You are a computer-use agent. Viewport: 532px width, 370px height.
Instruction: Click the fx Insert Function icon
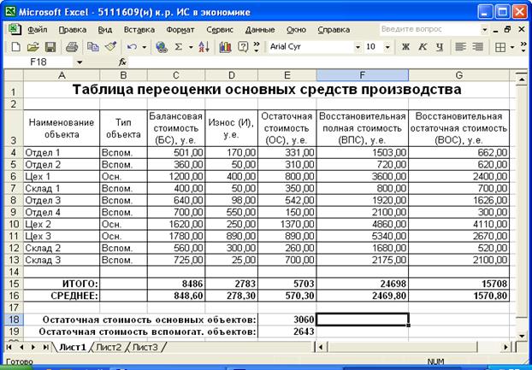(122, 62)
